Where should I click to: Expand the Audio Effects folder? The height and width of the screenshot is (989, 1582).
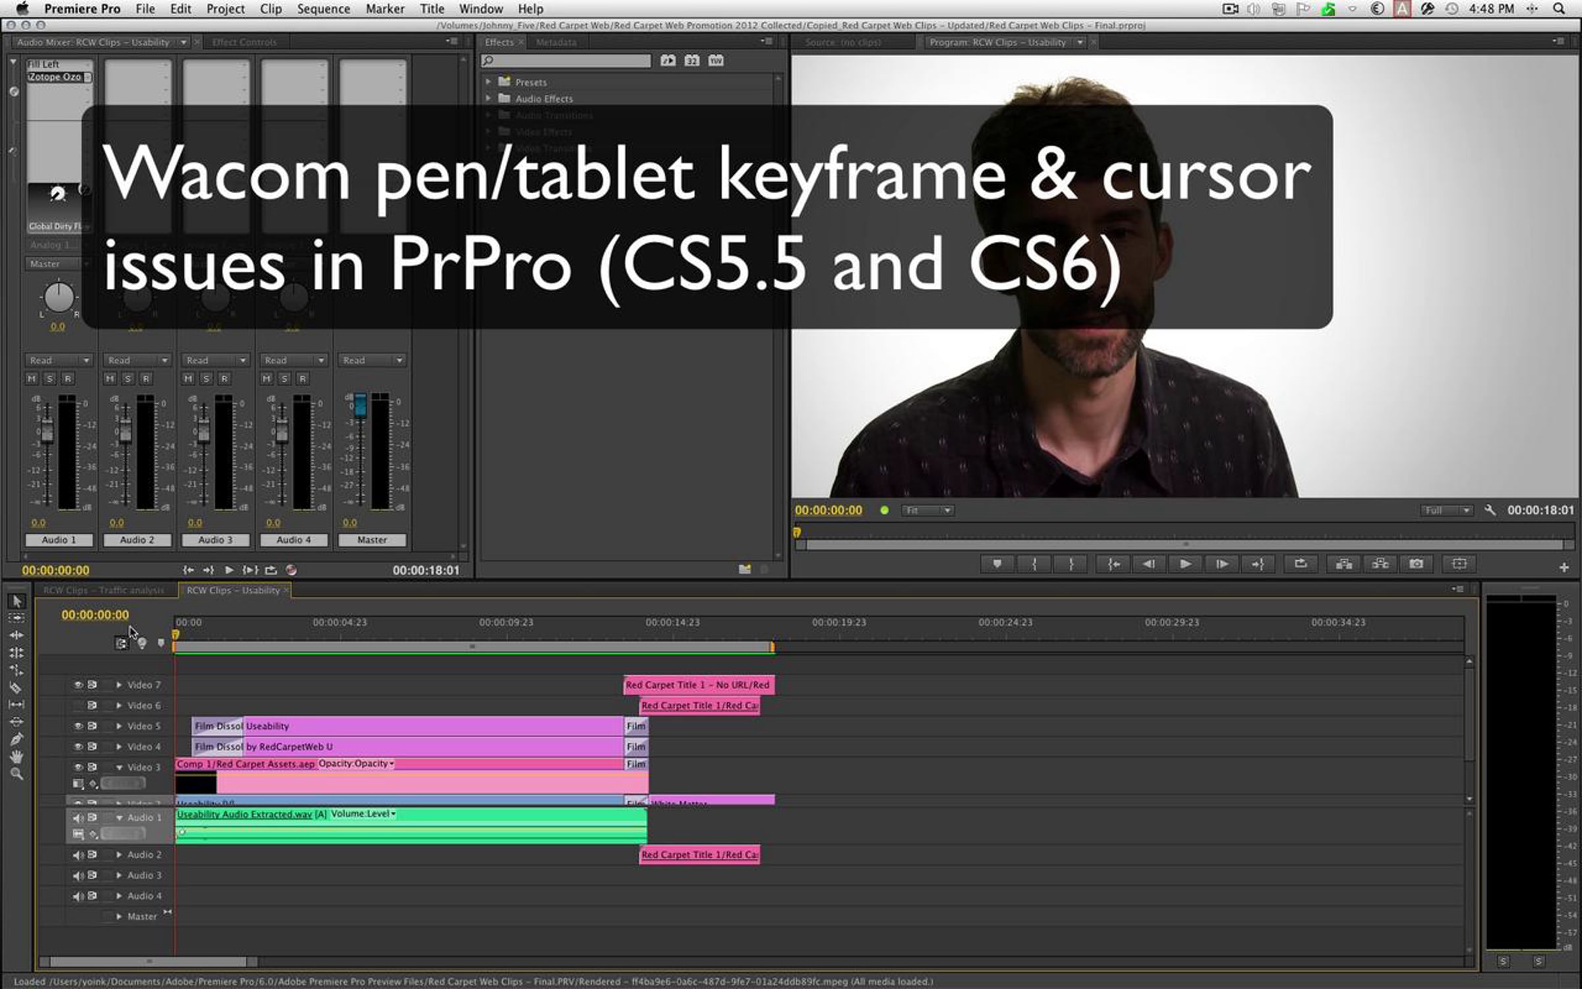pos(488,98)
